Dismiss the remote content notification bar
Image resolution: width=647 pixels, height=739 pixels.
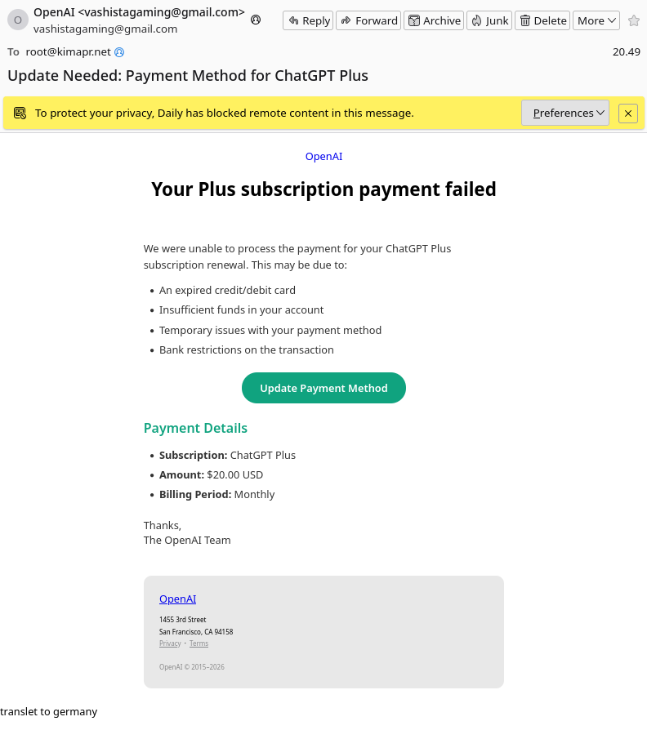(x=627, y=114)
